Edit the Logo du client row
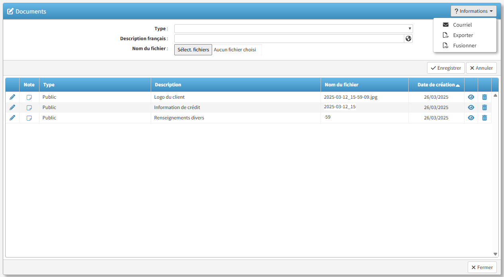Viewport: 504px width, 277px height. point(12,97)
